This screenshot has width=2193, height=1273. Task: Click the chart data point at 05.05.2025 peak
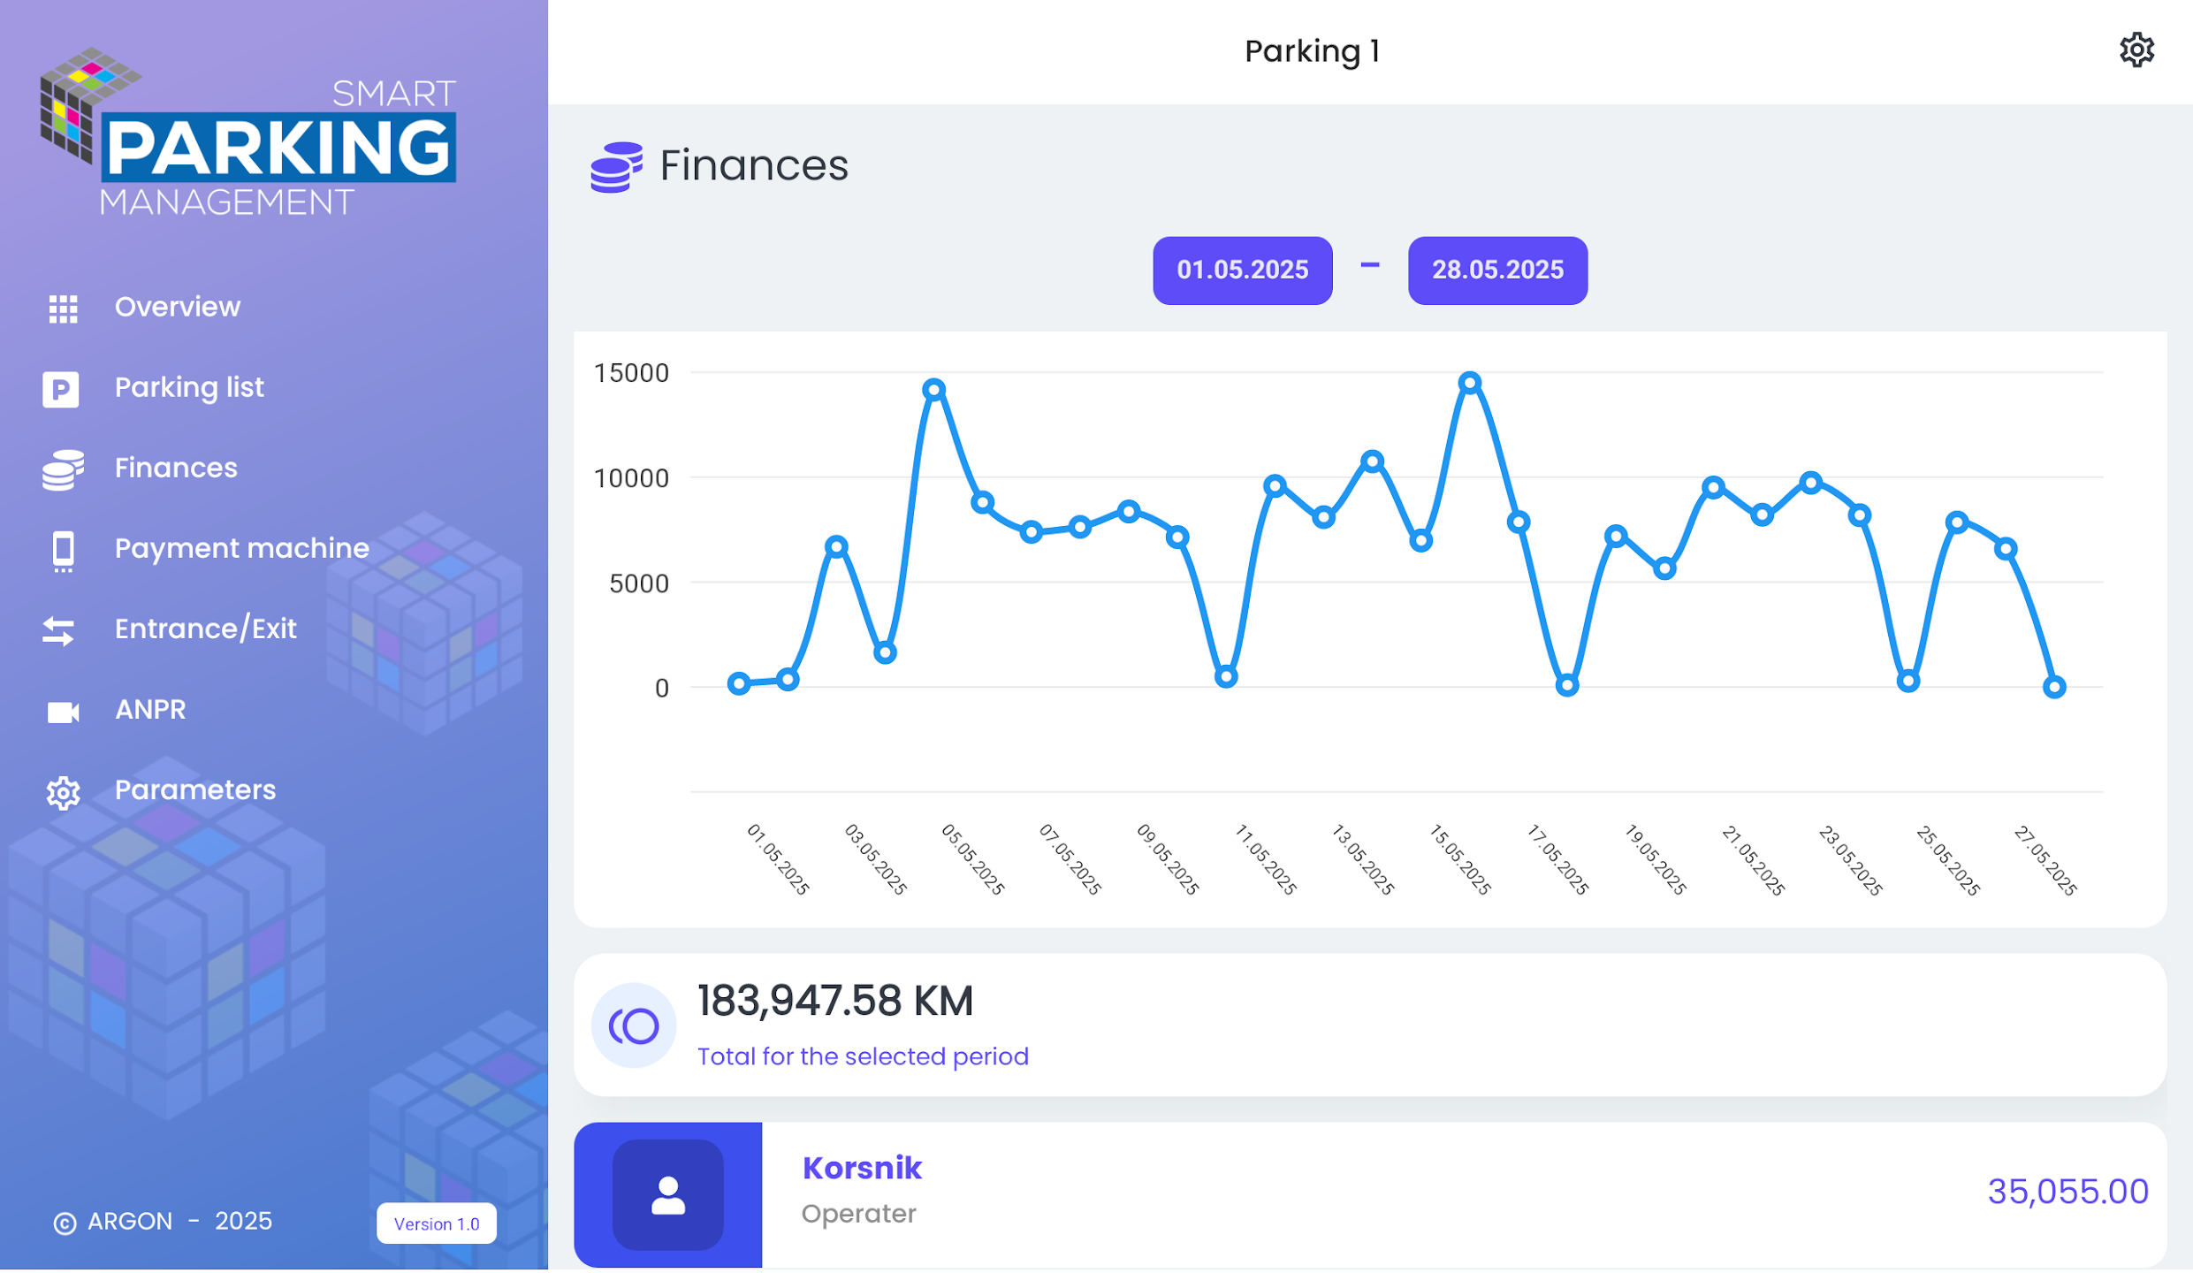coord(934,390)
